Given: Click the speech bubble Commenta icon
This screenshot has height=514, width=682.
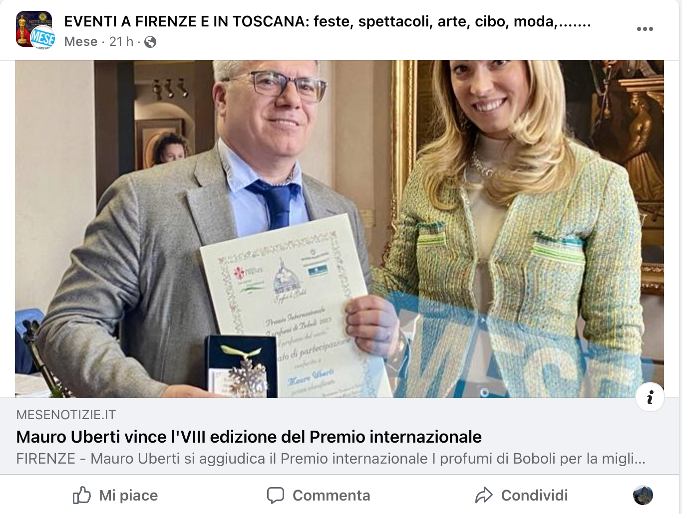Looking at the screenshot, I should [x=276, y=495].
